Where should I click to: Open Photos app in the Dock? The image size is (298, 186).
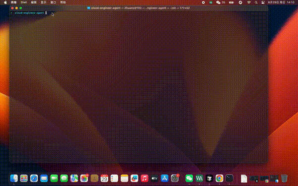click(84, 179)
